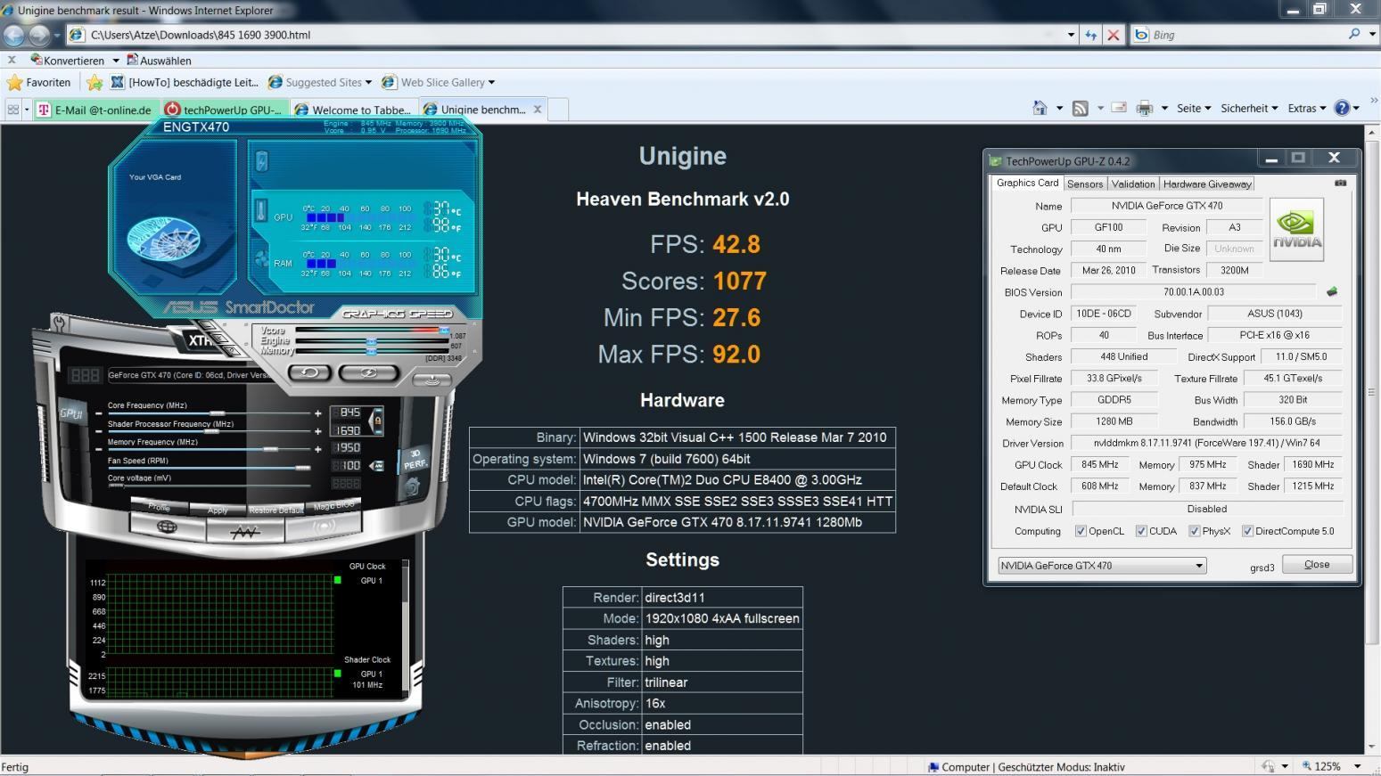
Task: Click the Fan Speed slider handle
Action: tap(302, 468)
